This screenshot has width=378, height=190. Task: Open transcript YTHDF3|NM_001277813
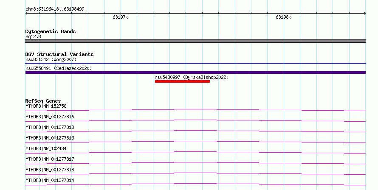50,127
